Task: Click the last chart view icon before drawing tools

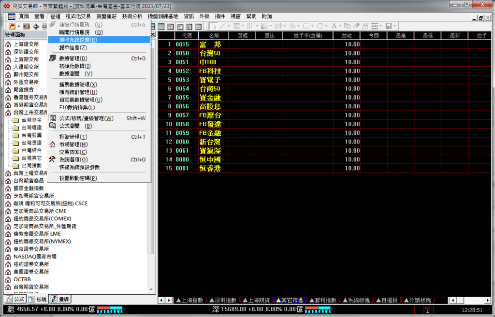Action: 198,26
